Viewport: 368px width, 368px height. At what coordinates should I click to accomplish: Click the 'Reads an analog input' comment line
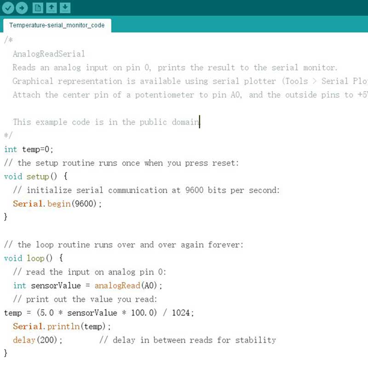(175, 68)
